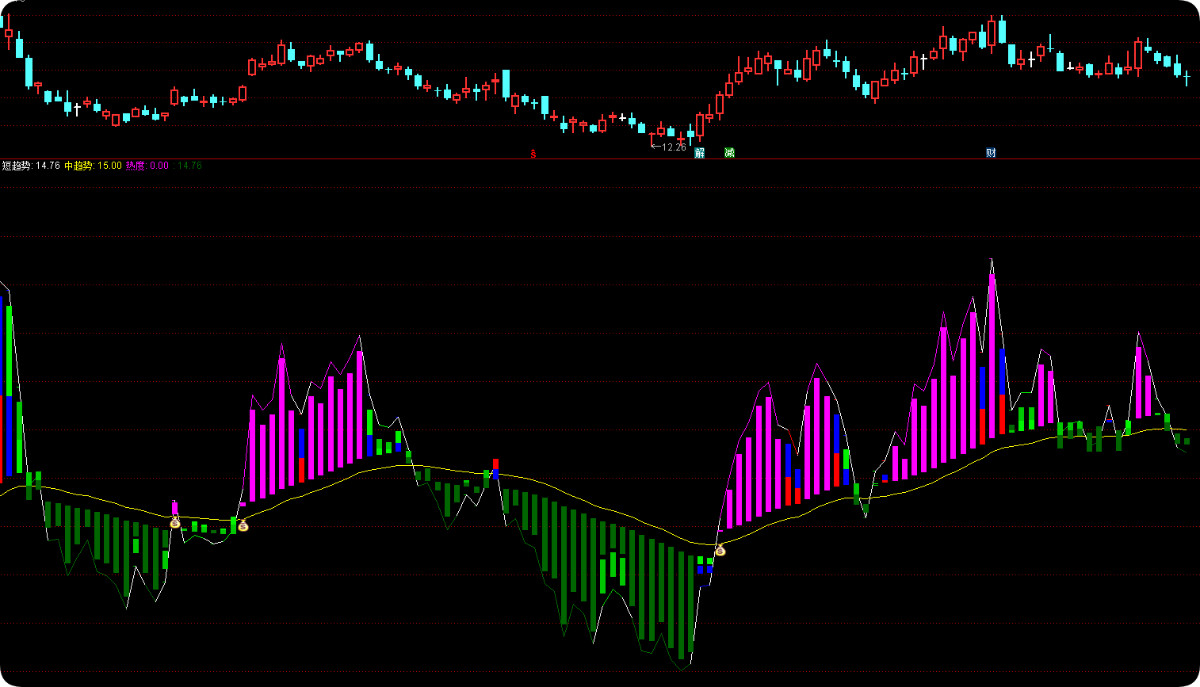1200x687 pixels.
Task: Click money bag at first magenta rally start
Action: click(243, 525)
